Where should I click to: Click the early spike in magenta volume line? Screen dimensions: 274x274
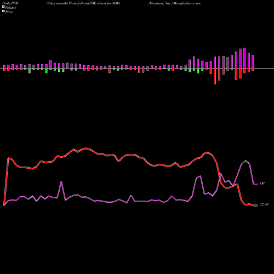tap(61, 181)
